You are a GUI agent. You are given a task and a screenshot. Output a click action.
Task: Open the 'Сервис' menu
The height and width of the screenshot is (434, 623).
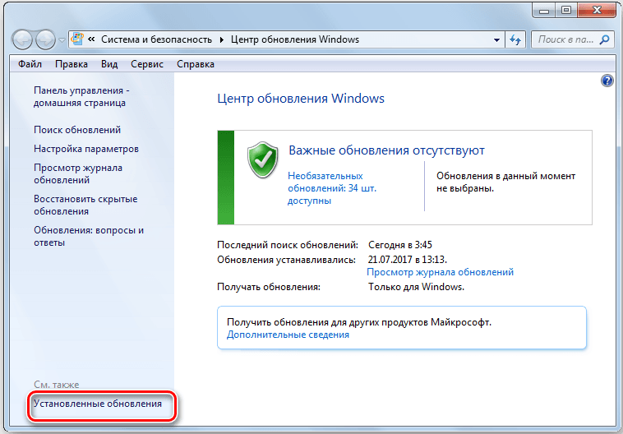(x=147, y=64)
